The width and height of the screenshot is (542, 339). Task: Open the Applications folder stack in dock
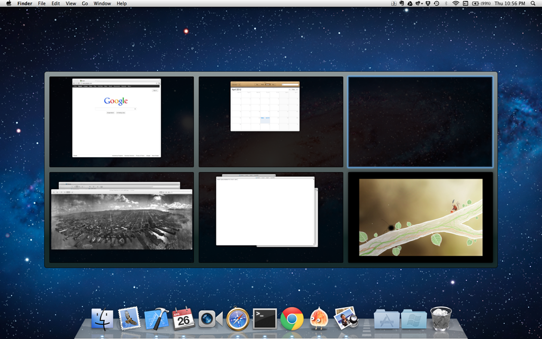click(386, 319)
